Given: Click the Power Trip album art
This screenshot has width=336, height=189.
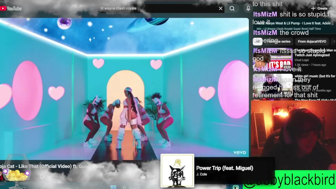Looking at the screenshot, I should [177, 171].
